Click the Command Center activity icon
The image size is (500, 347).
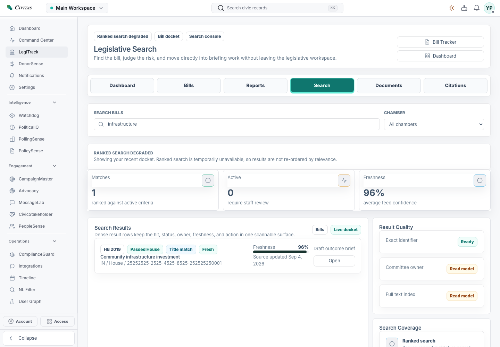pos(12,40)
